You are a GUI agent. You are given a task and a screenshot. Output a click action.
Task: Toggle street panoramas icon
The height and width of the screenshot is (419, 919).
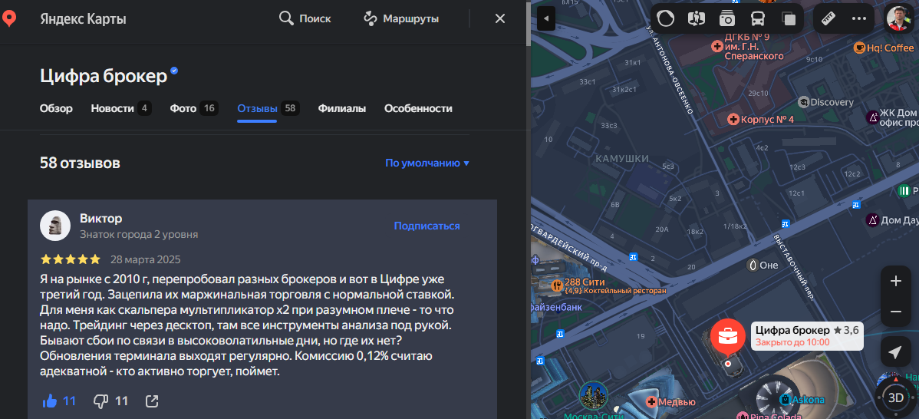point(697,18)
